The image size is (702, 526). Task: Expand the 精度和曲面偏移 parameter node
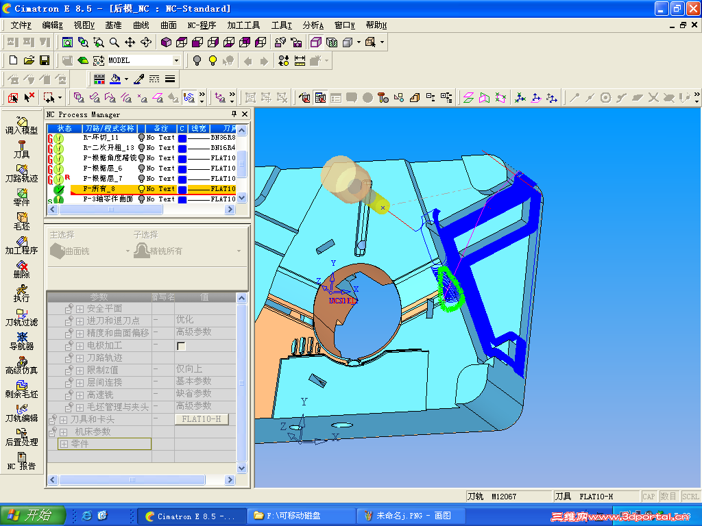click(80, 334)
